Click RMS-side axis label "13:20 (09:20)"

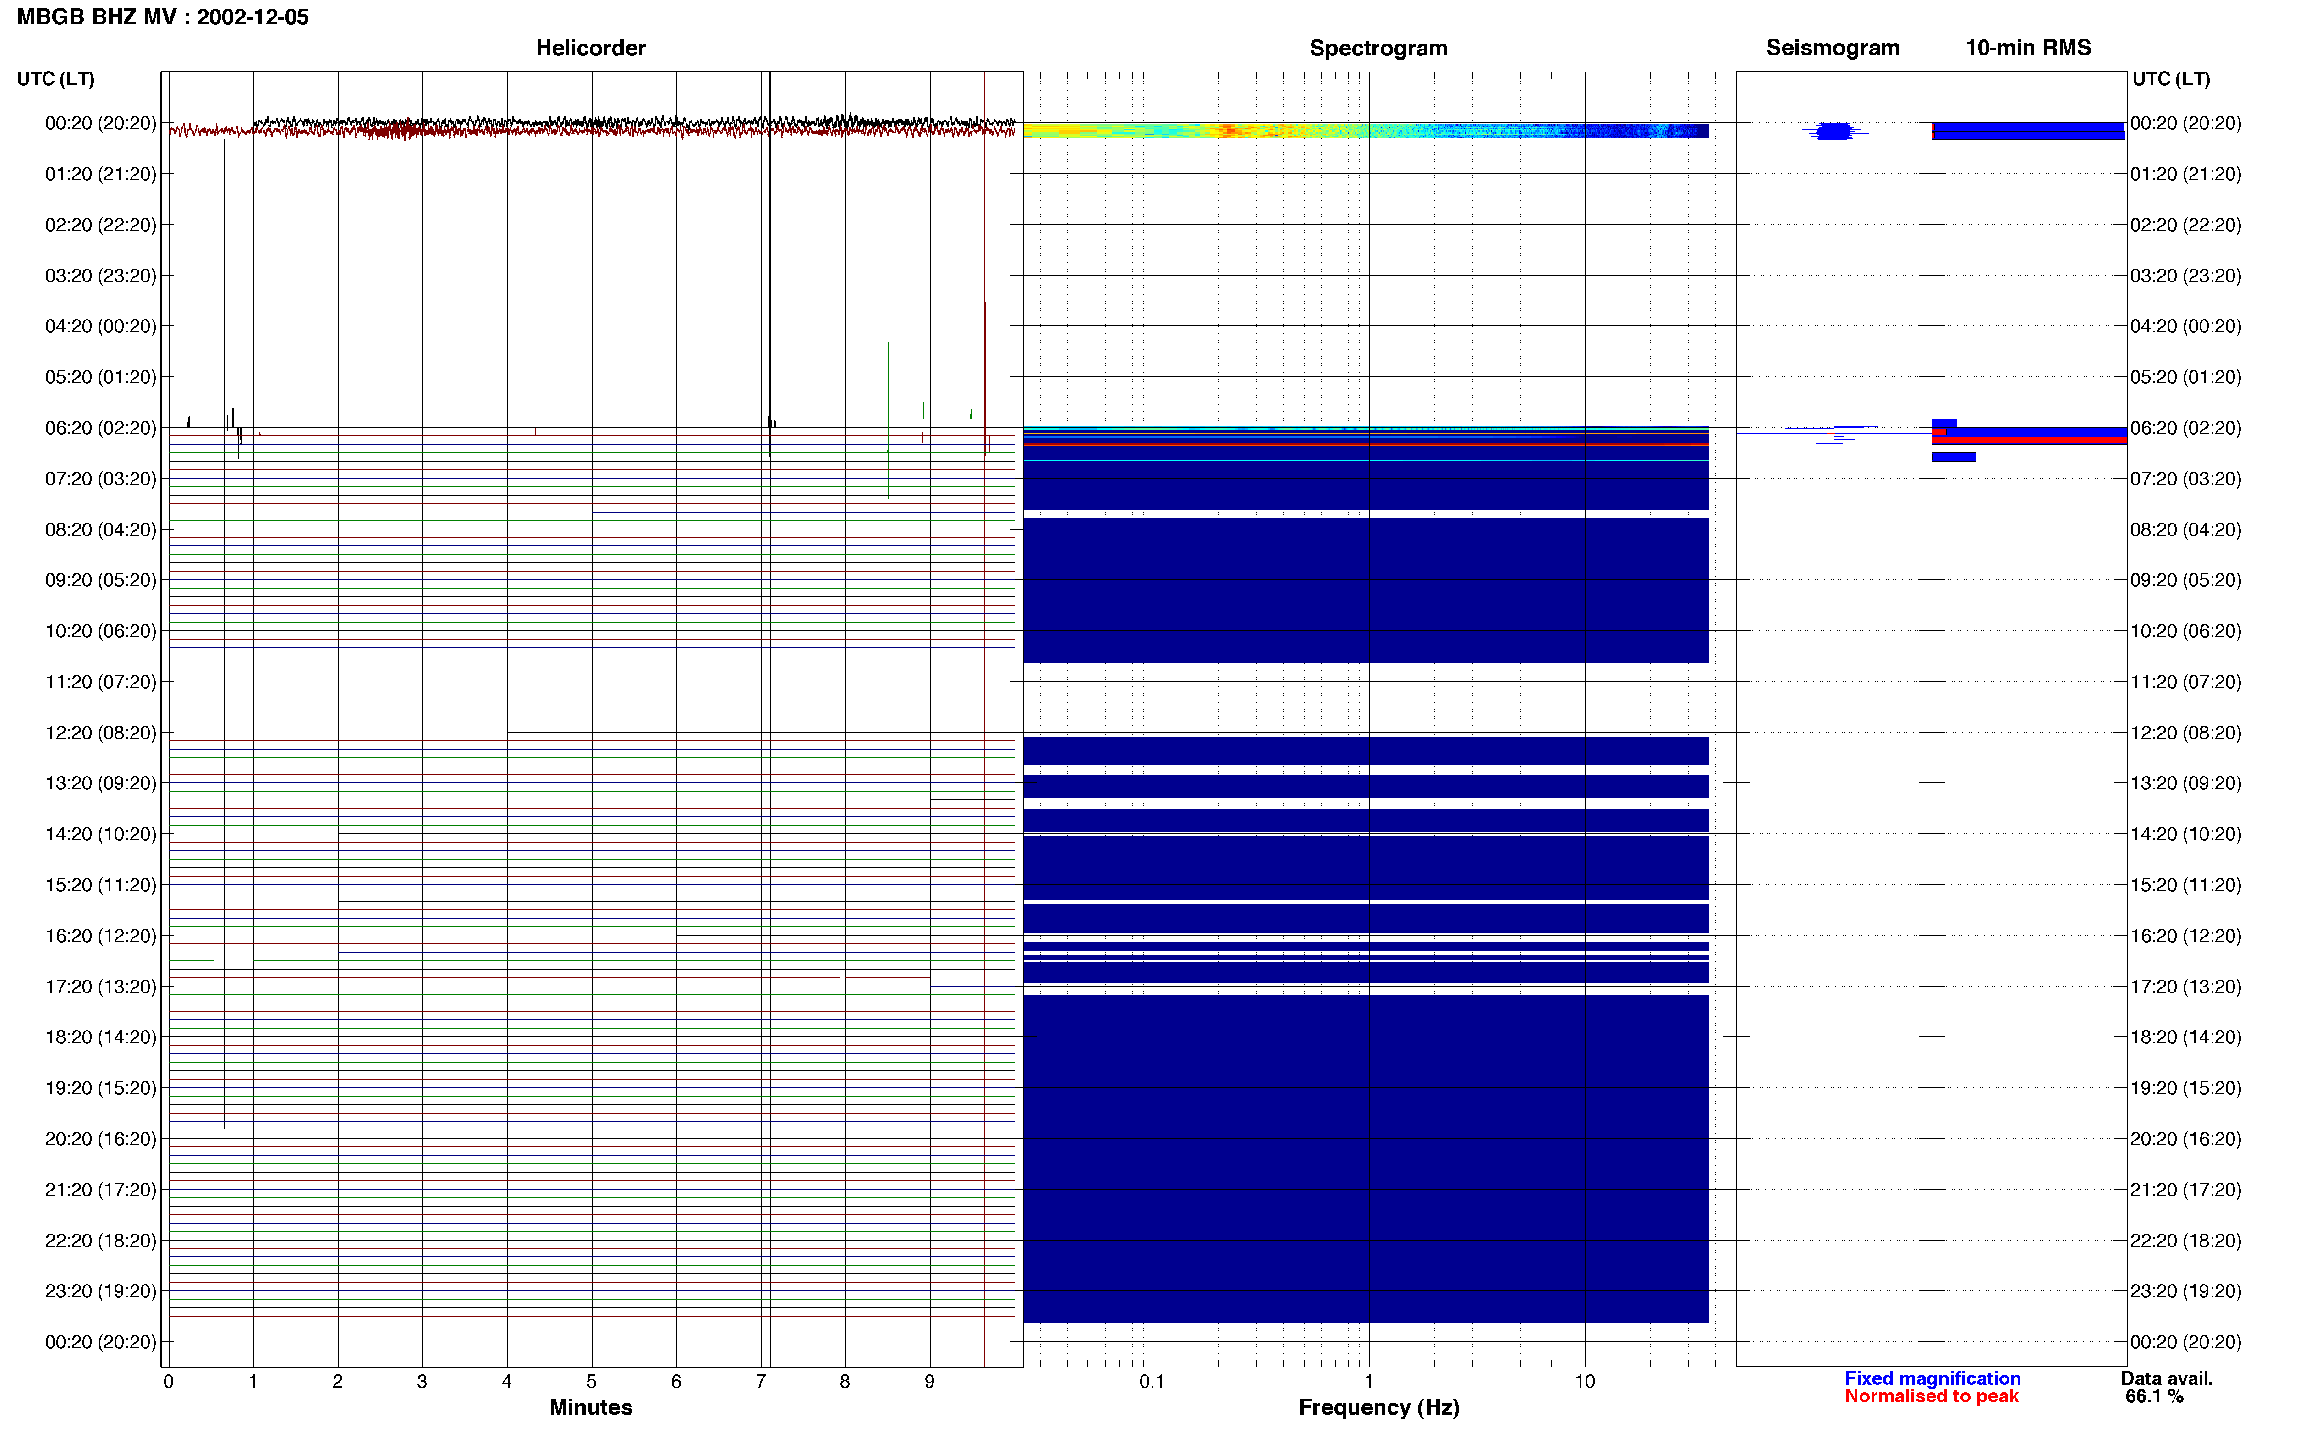(x=2186, y=783)
